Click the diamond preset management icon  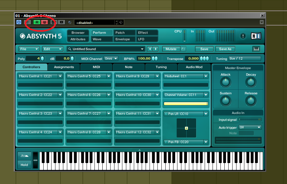pos(121,23)
